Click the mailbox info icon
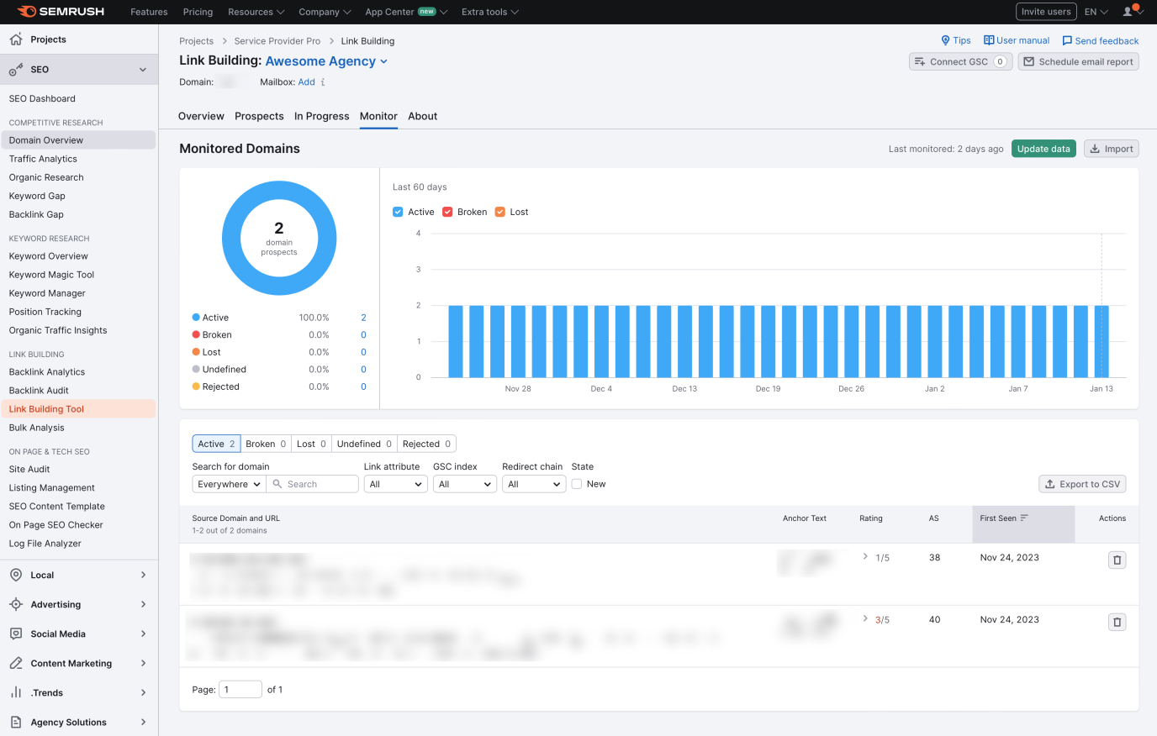The image size is (1157, 736). coord(323,82)
